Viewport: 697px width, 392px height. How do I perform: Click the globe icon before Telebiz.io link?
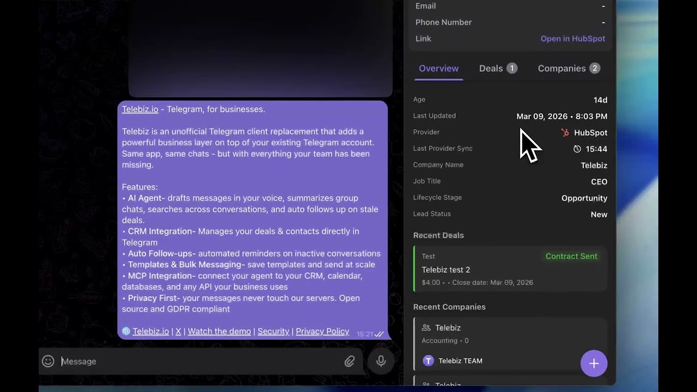tap(126, 331)
